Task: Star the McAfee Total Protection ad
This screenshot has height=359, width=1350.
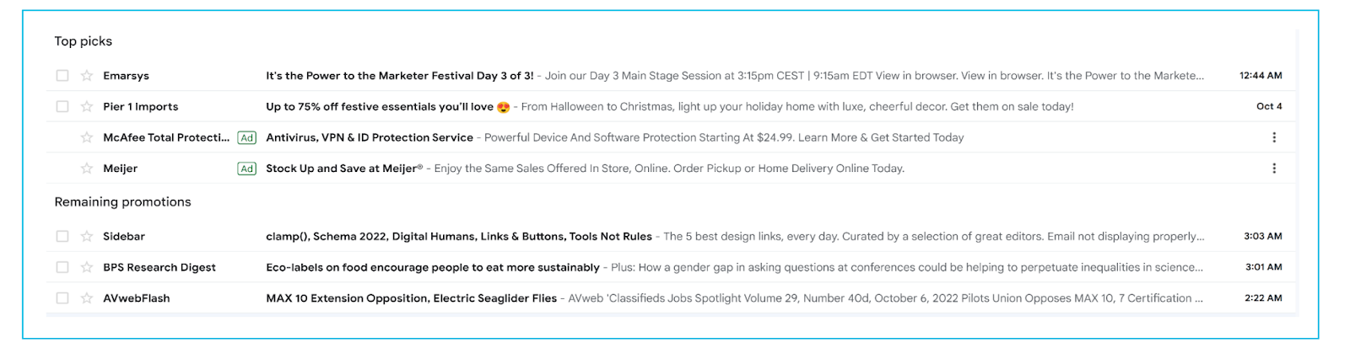Action: [86, 137]
